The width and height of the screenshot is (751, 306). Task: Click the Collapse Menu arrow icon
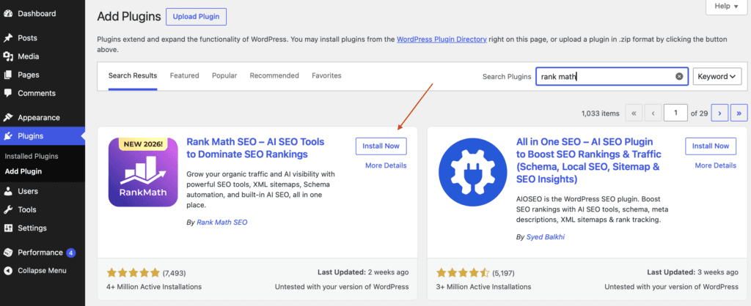pyautogui.click(x=7, y=271)
